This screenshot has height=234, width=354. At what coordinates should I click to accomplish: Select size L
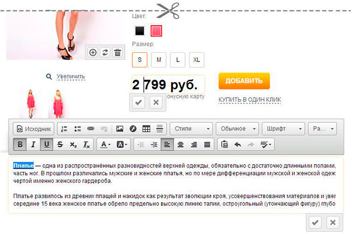178,60
